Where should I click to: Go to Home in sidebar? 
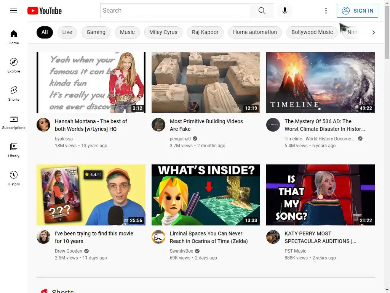(x=14, y=37)
